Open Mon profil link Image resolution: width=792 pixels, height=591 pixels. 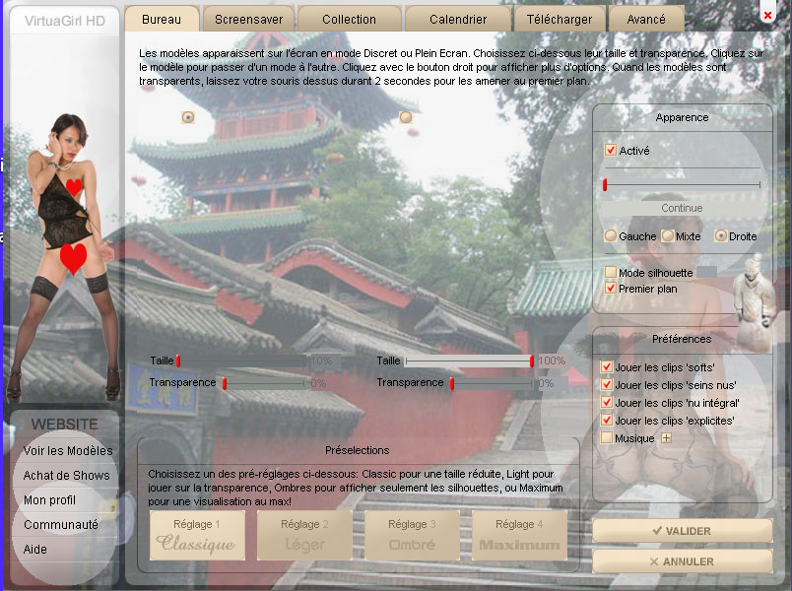[49, 500]
